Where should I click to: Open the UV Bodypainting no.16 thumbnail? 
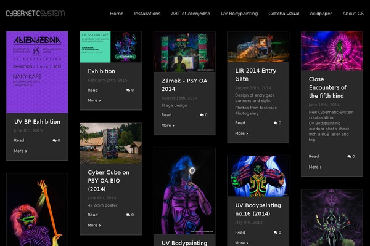coord(258,176)
